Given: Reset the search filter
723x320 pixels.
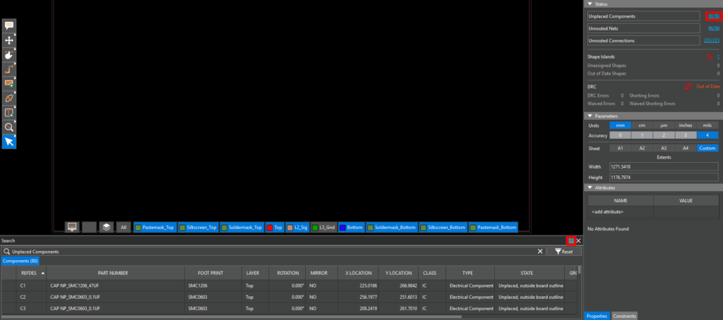Looking at the screenshot, I should pos(564,252).
